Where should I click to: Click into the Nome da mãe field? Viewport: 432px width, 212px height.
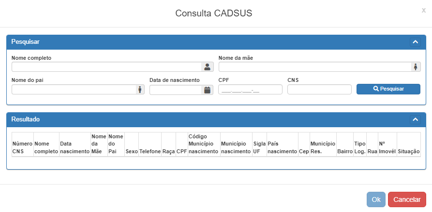pyautogui.click(x=314, y=67)
